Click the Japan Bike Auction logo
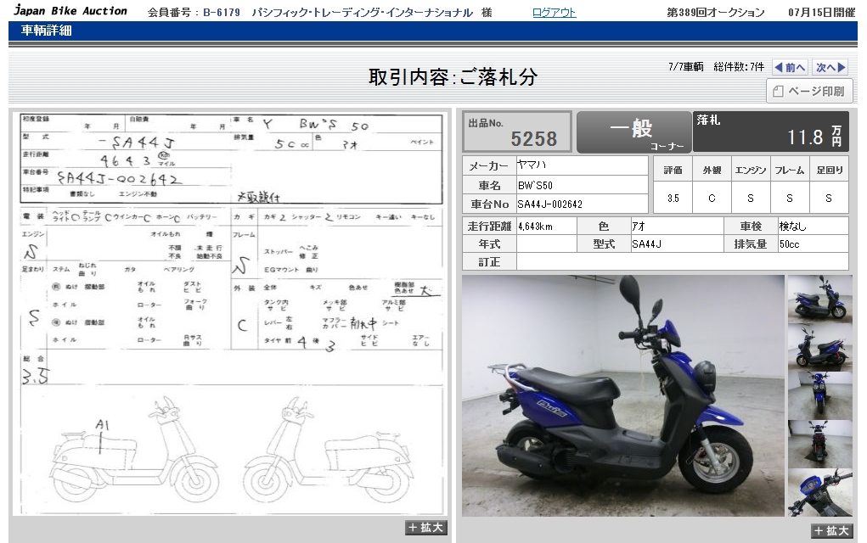867x543 pixels. coord(70,11)
